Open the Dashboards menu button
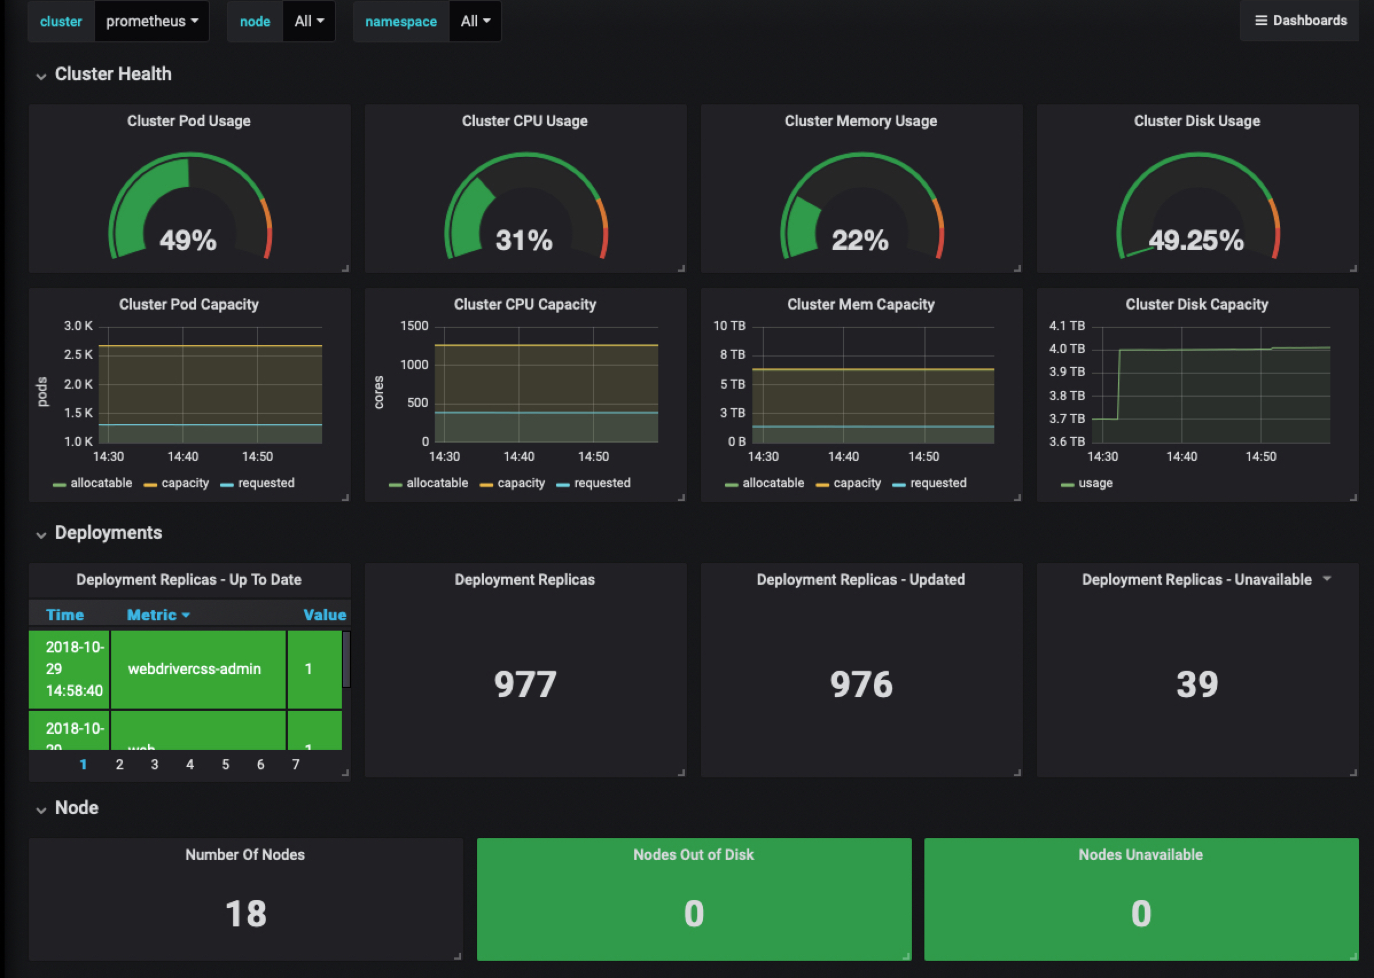The height and width of the screenshot is (978, 1374). pos(1300,21)
